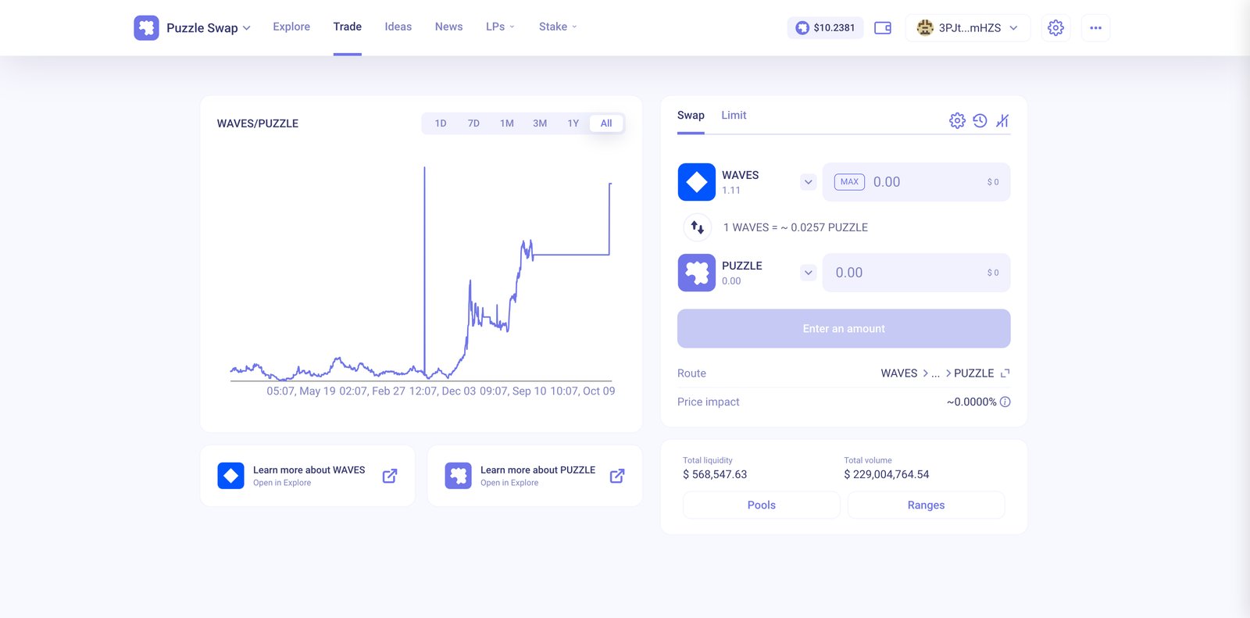
Task: Open external link for Learn more about WAVES
Action: pos(390,476)
